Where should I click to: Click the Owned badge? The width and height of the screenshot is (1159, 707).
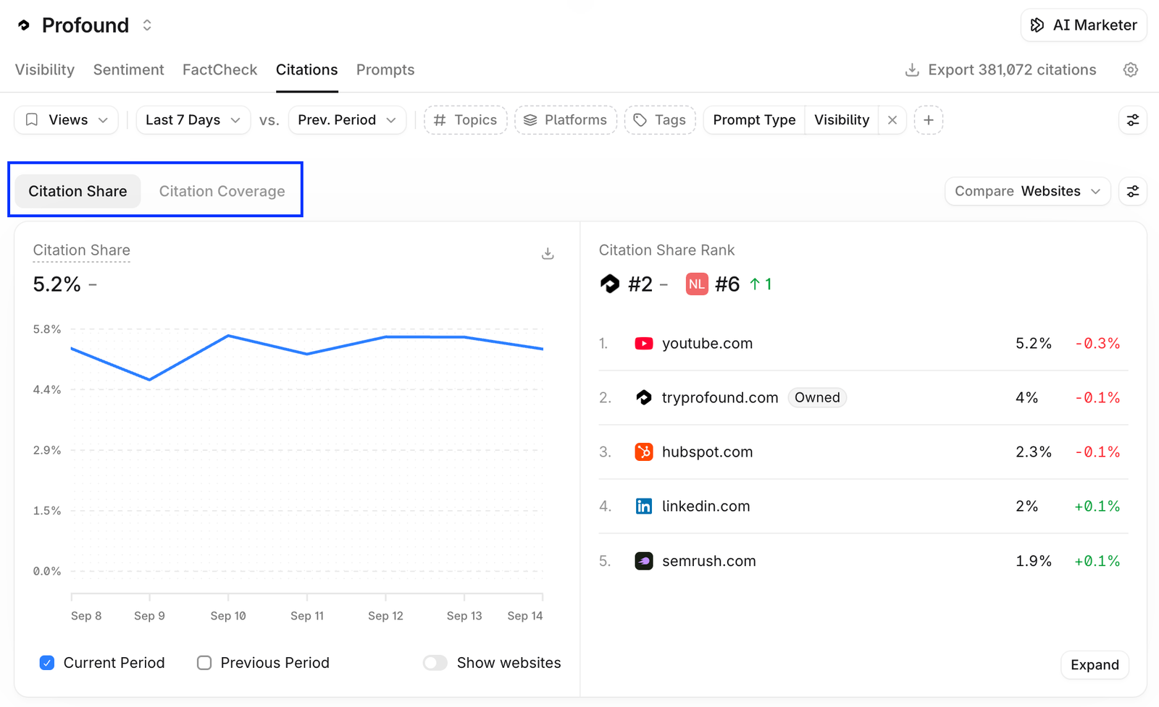817,397
